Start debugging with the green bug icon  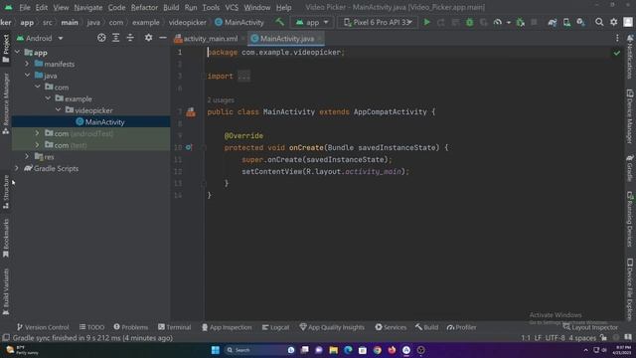pyautogui.click(x=469, y=22)
